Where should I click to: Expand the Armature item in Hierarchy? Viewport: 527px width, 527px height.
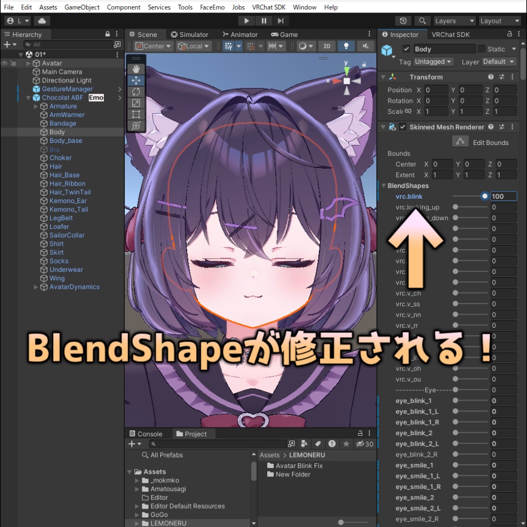coord(35,106)
